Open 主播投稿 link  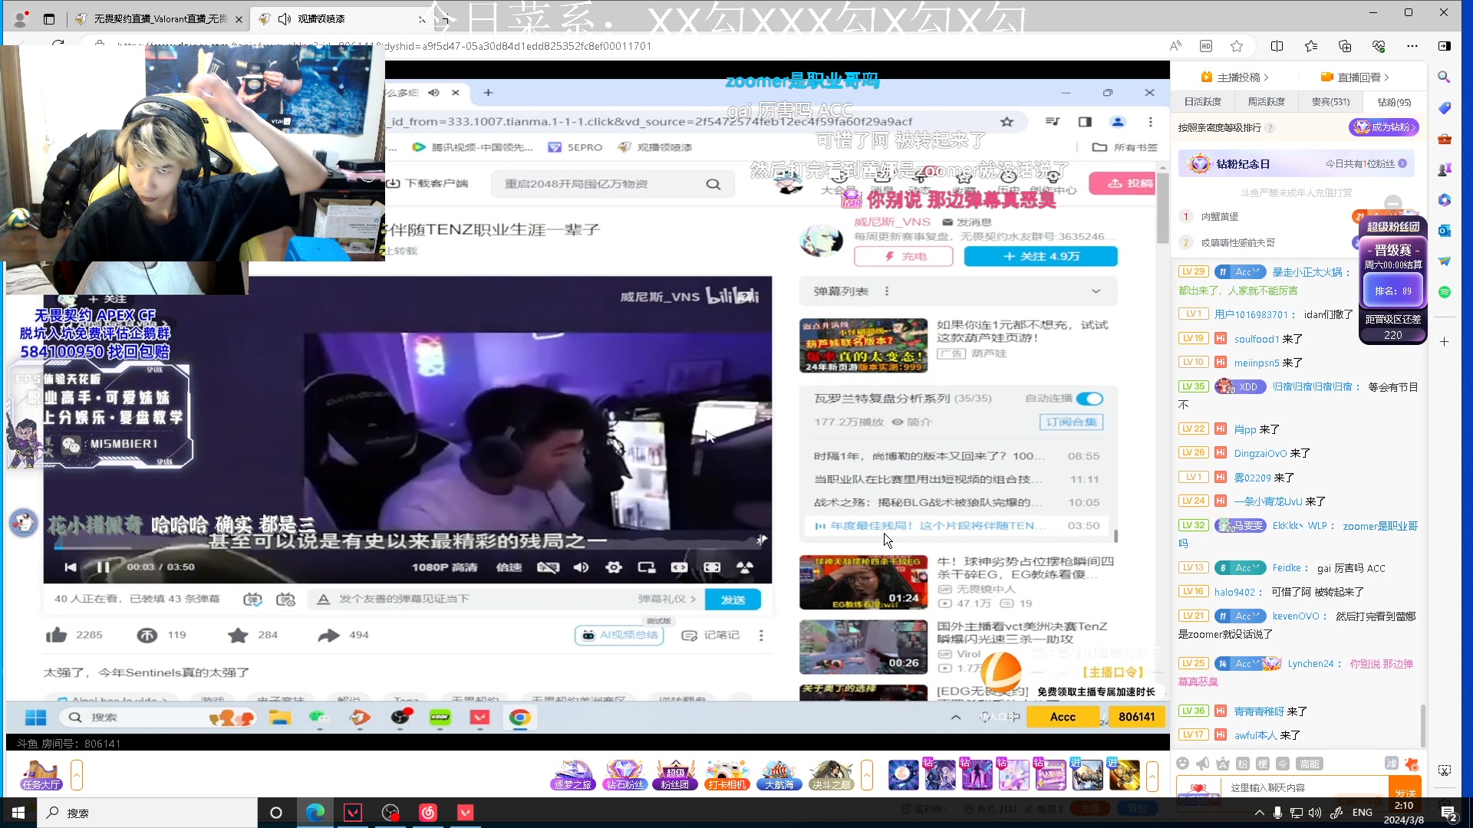tap(1234, 77)
